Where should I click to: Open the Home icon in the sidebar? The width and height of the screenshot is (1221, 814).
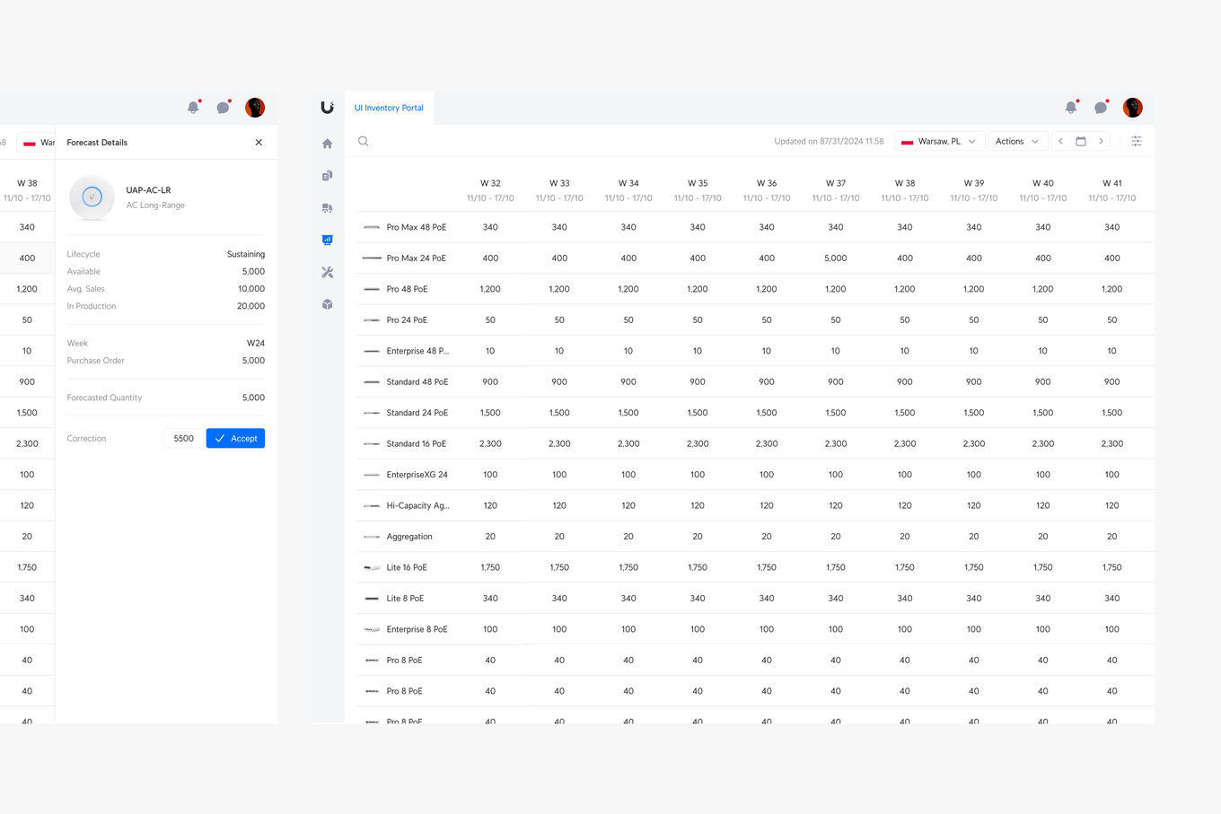(x=327, y=144)
